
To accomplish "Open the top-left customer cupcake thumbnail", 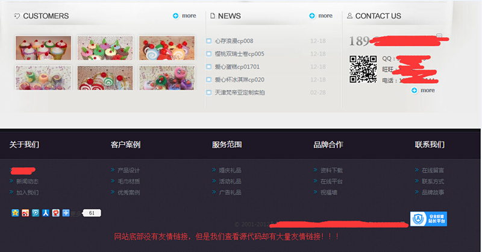I will 43,48.
